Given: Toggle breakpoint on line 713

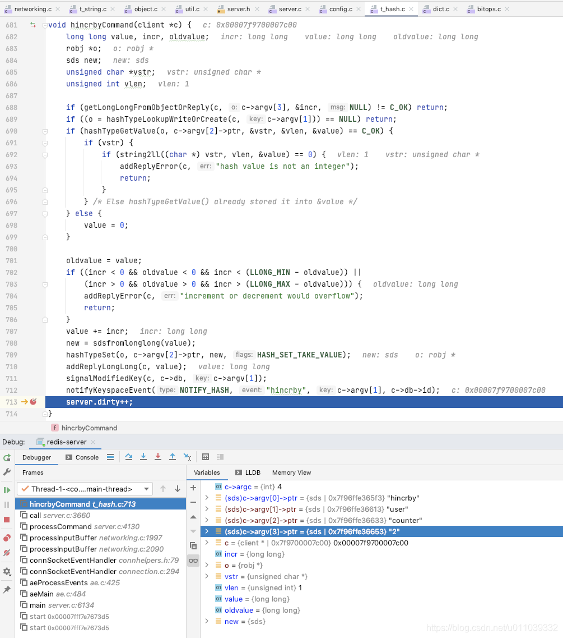Looking at the screenshot, I should click(33, 402).
